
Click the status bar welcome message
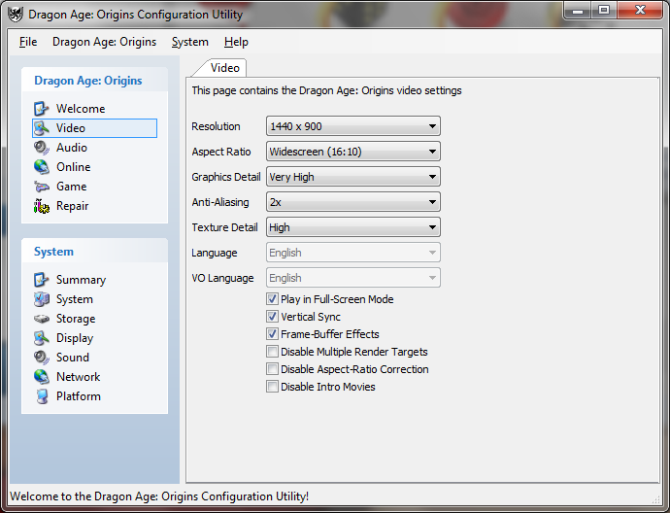coord(159,496)
